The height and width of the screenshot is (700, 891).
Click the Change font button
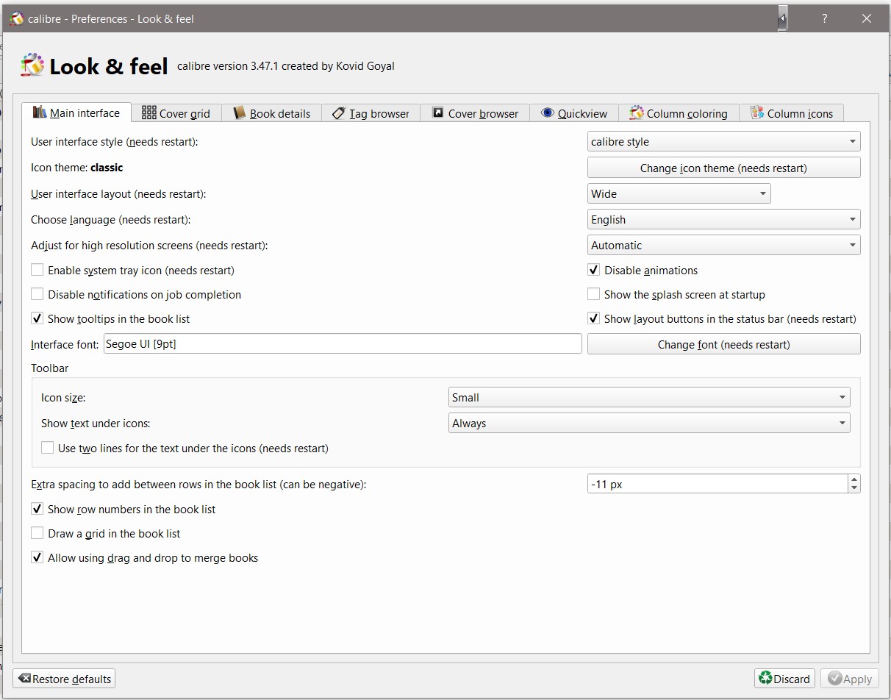click(x=724, y=344)
